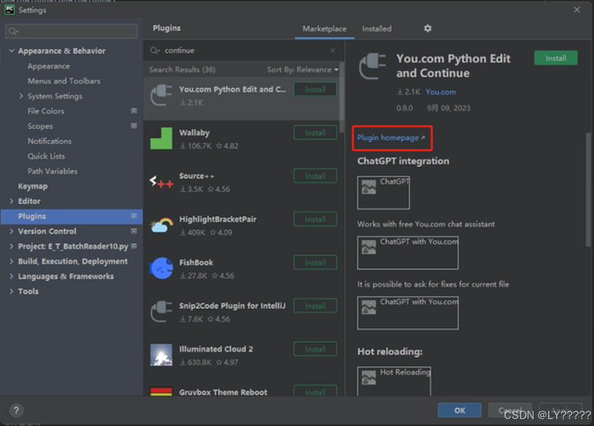594x426 pixels.
Task: Open the You.com vendor link
Action: click(x=441, y=92)
